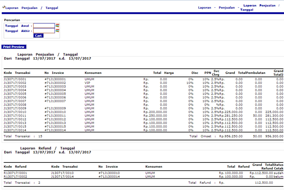
Task: Select transaction code J130717/0001
Action: [15, 79]
